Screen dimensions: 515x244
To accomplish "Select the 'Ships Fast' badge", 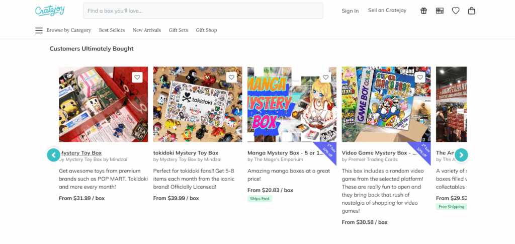I will click(260, 199).
